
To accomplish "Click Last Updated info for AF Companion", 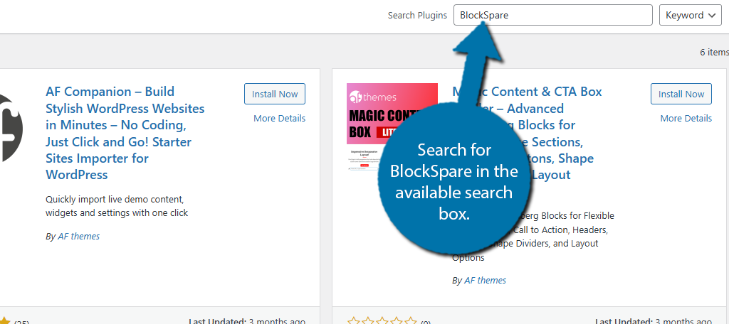I will tap(247, 321).
